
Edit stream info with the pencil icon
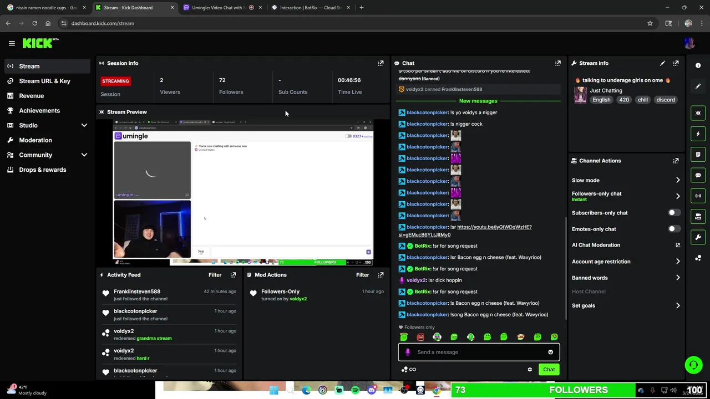(662, 63)
